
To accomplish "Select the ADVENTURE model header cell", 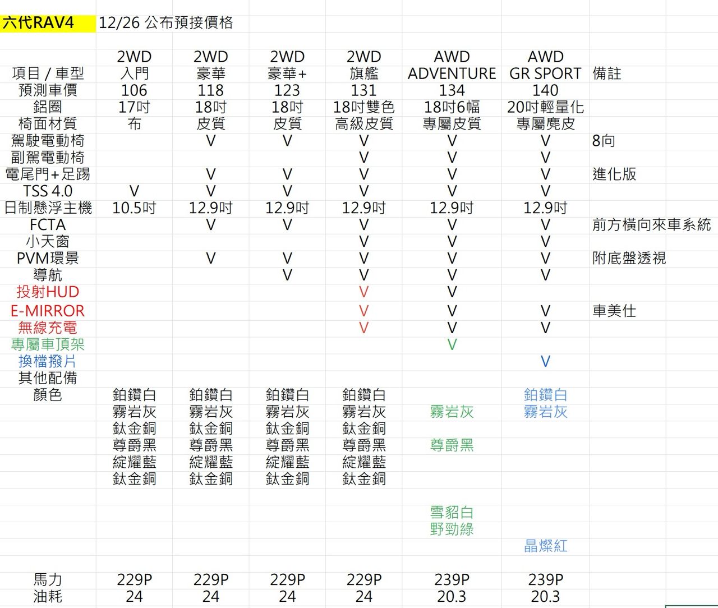I will (x=452, y=73).
